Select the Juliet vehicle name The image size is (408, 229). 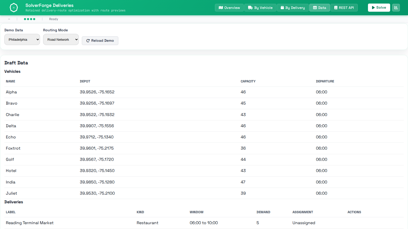point(11,193)
